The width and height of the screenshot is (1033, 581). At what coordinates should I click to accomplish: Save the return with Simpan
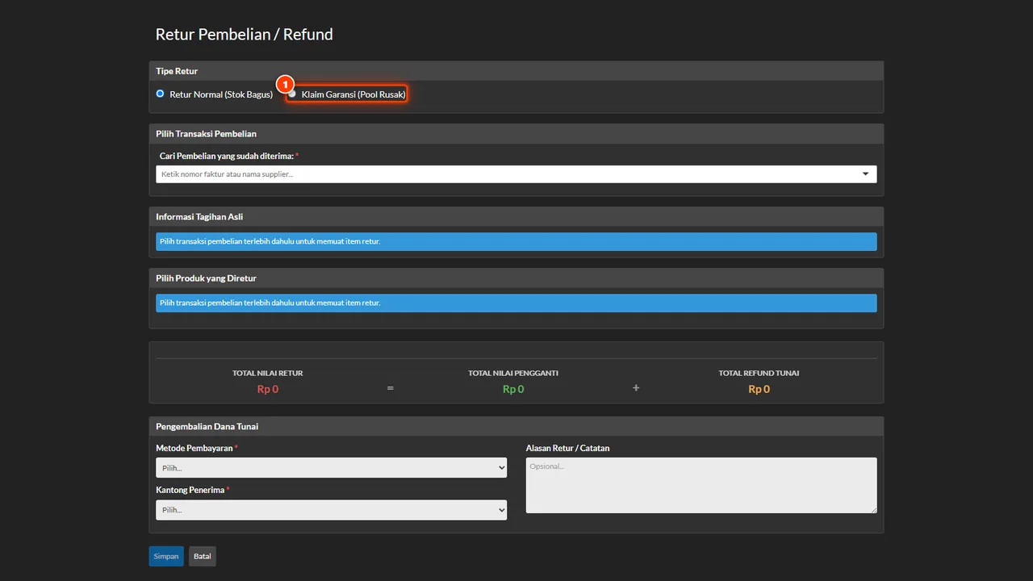[166, 556]
